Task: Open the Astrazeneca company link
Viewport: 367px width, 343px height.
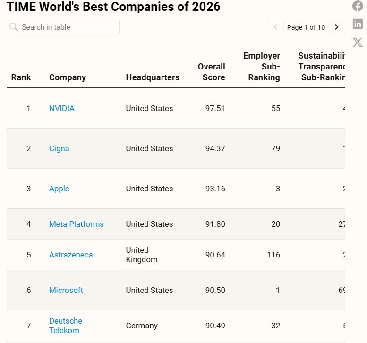Action: [x=71, y=255]
